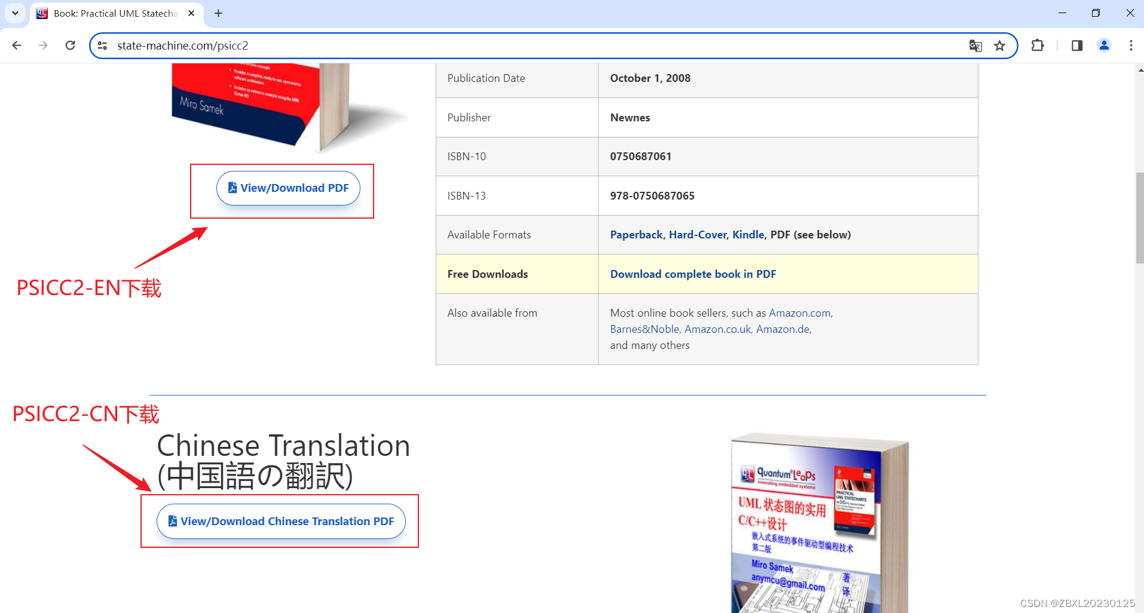Click the Also available from label

coord(493,313)
